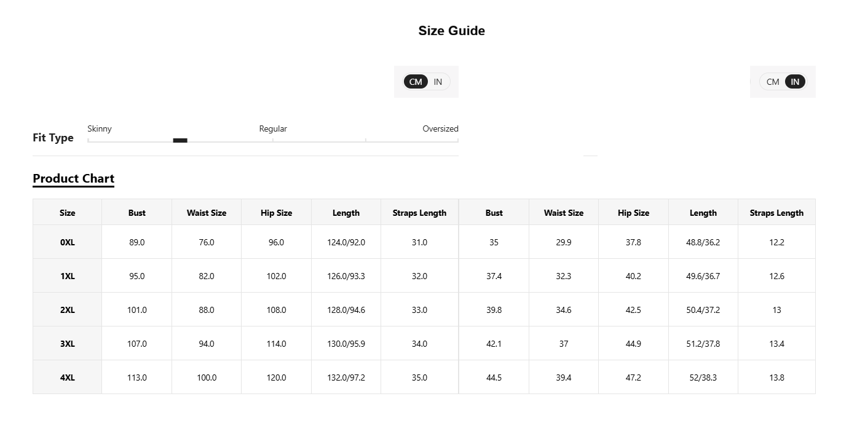Switch to IN beside the highlighted CM
The image size is (849, 431).
pyautogui.click(x=438, y=82)
